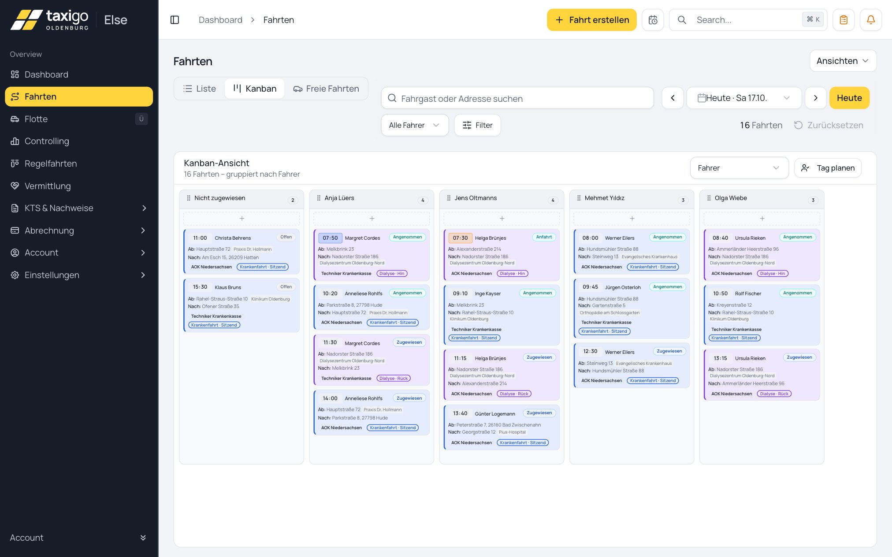
Task: Open Regelfahrten in the sidebar
Action: pos(79,163)
